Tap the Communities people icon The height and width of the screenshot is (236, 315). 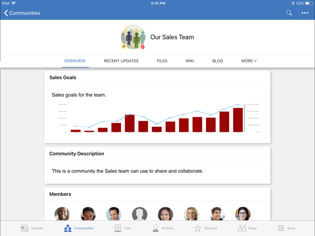[x=68, y=228]
